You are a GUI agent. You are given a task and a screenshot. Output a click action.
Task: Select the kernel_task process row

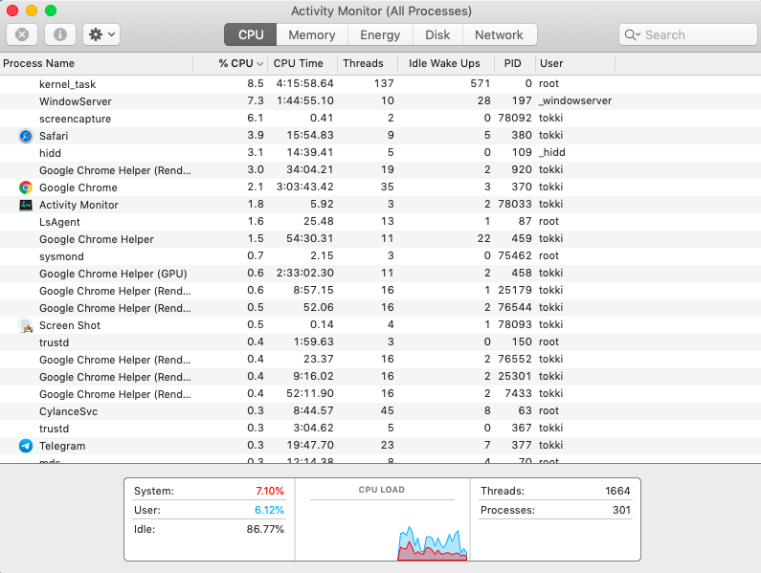point(381,84)
